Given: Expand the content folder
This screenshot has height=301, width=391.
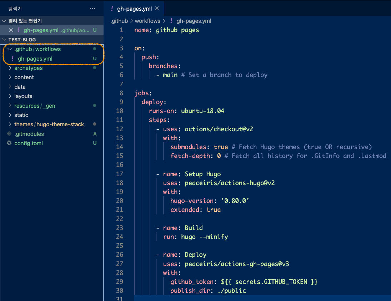Looking at the screenshot, I should click(10, 77).
